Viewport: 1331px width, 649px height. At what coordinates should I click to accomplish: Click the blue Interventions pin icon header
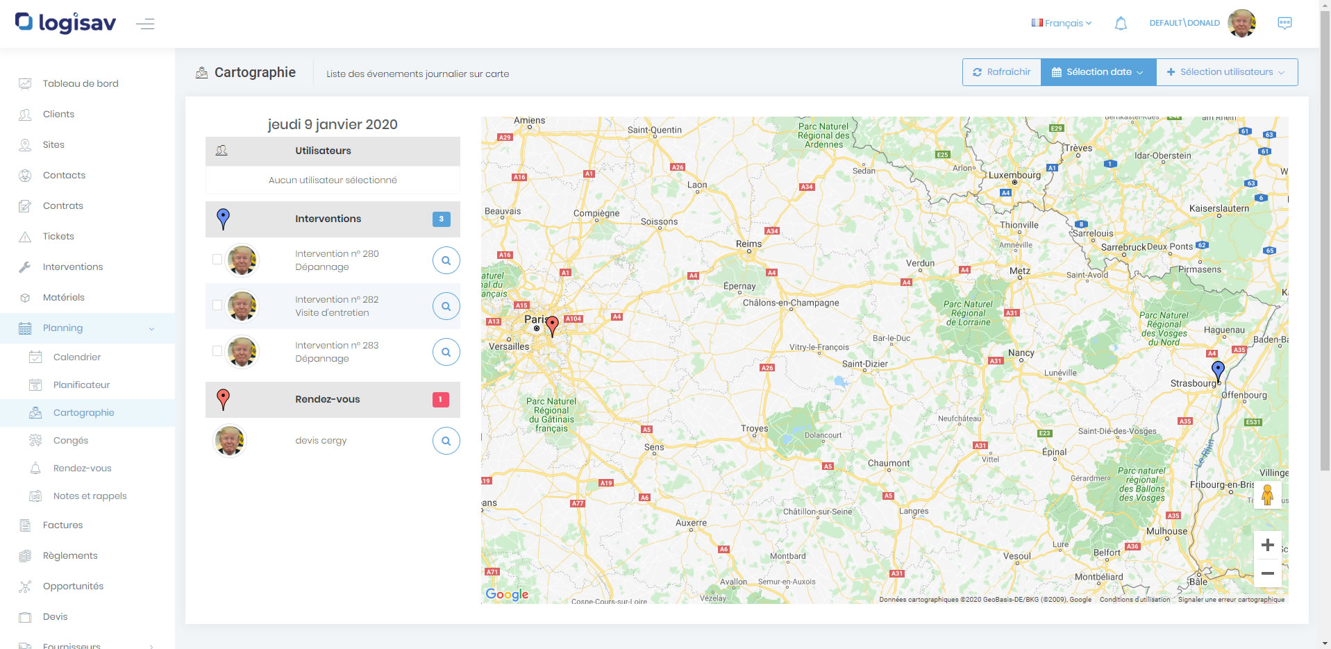(x=223, y=219)
